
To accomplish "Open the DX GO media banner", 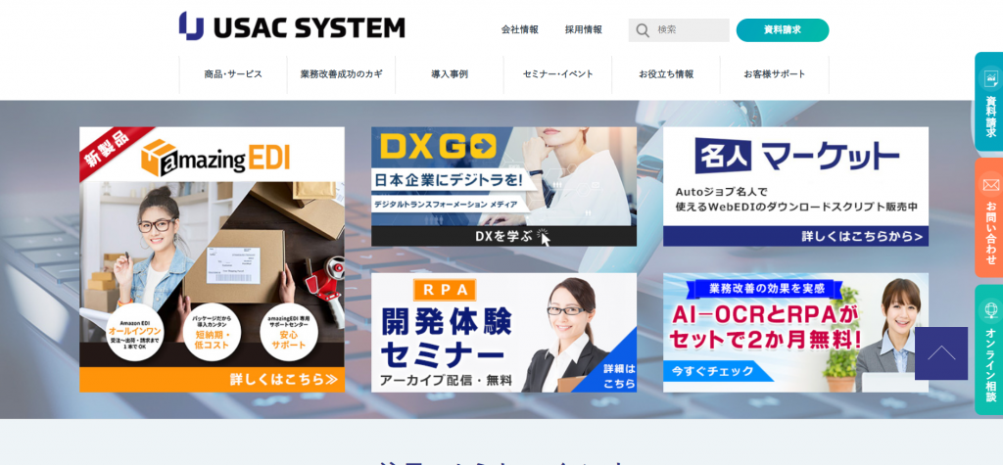I will (x=504, y=186).
